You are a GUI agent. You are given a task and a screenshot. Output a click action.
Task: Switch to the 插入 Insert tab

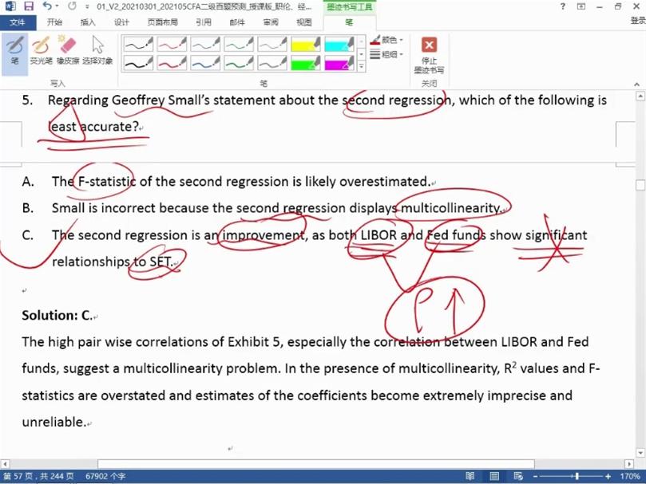pyautogui.click(x=88, y=22)
